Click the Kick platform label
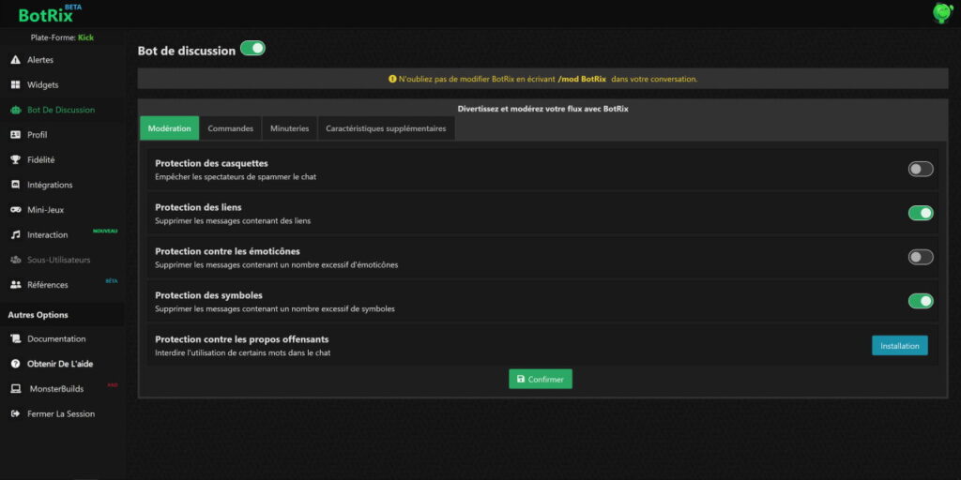This screenshot has height=480, width=961. pyautogui.click(x=85, y=37)
